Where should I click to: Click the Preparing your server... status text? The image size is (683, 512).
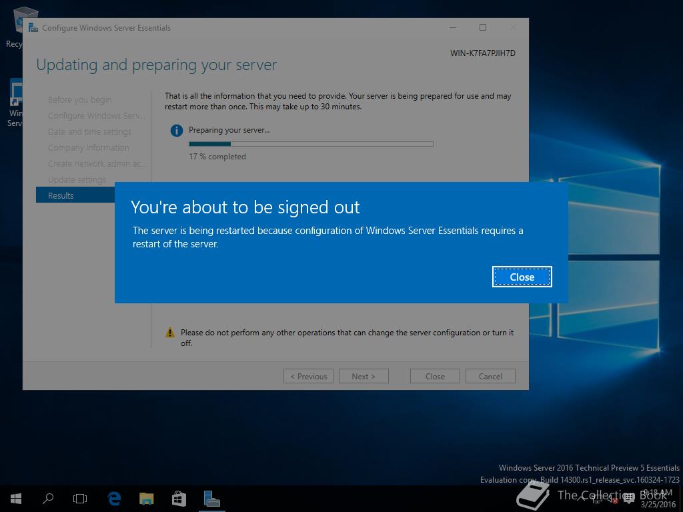[229, 130]
